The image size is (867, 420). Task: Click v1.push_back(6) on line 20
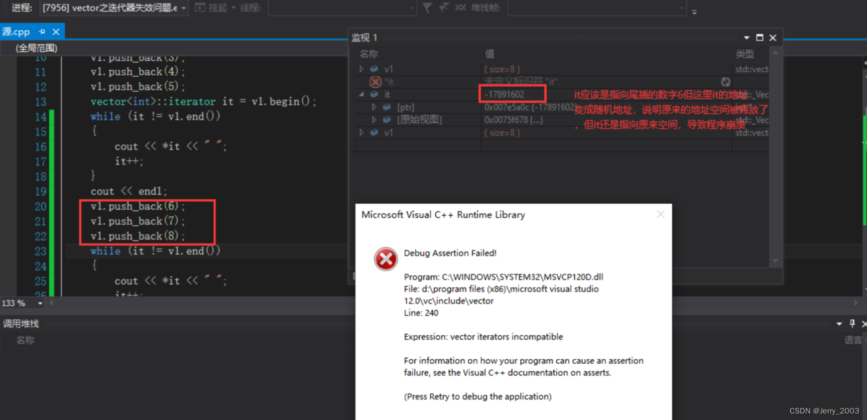[x=137, y=206]
